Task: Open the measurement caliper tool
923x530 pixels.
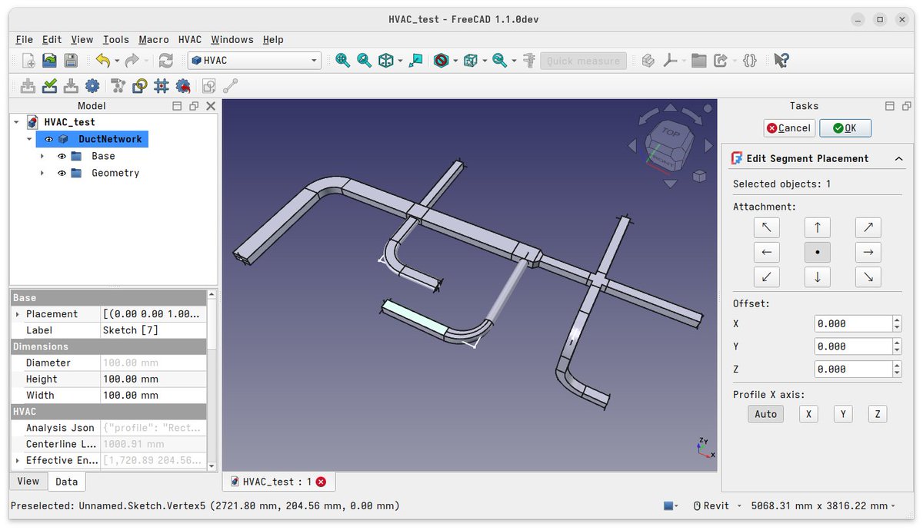Action: point(528,60)
